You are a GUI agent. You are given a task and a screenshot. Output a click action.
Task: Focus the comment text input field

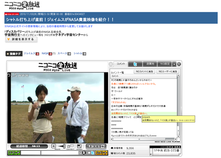pos(60,153)
